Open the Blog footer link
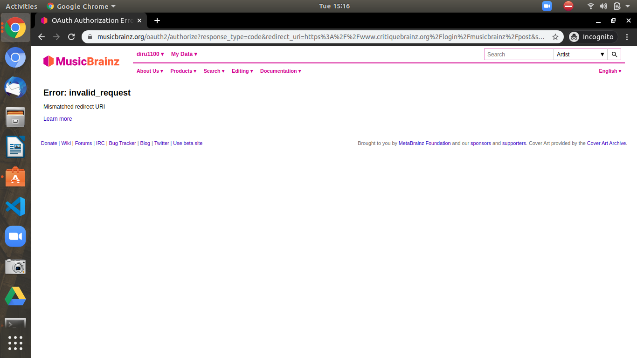The height and width of the screenshot is (358, 637). [x=145, y=143]
